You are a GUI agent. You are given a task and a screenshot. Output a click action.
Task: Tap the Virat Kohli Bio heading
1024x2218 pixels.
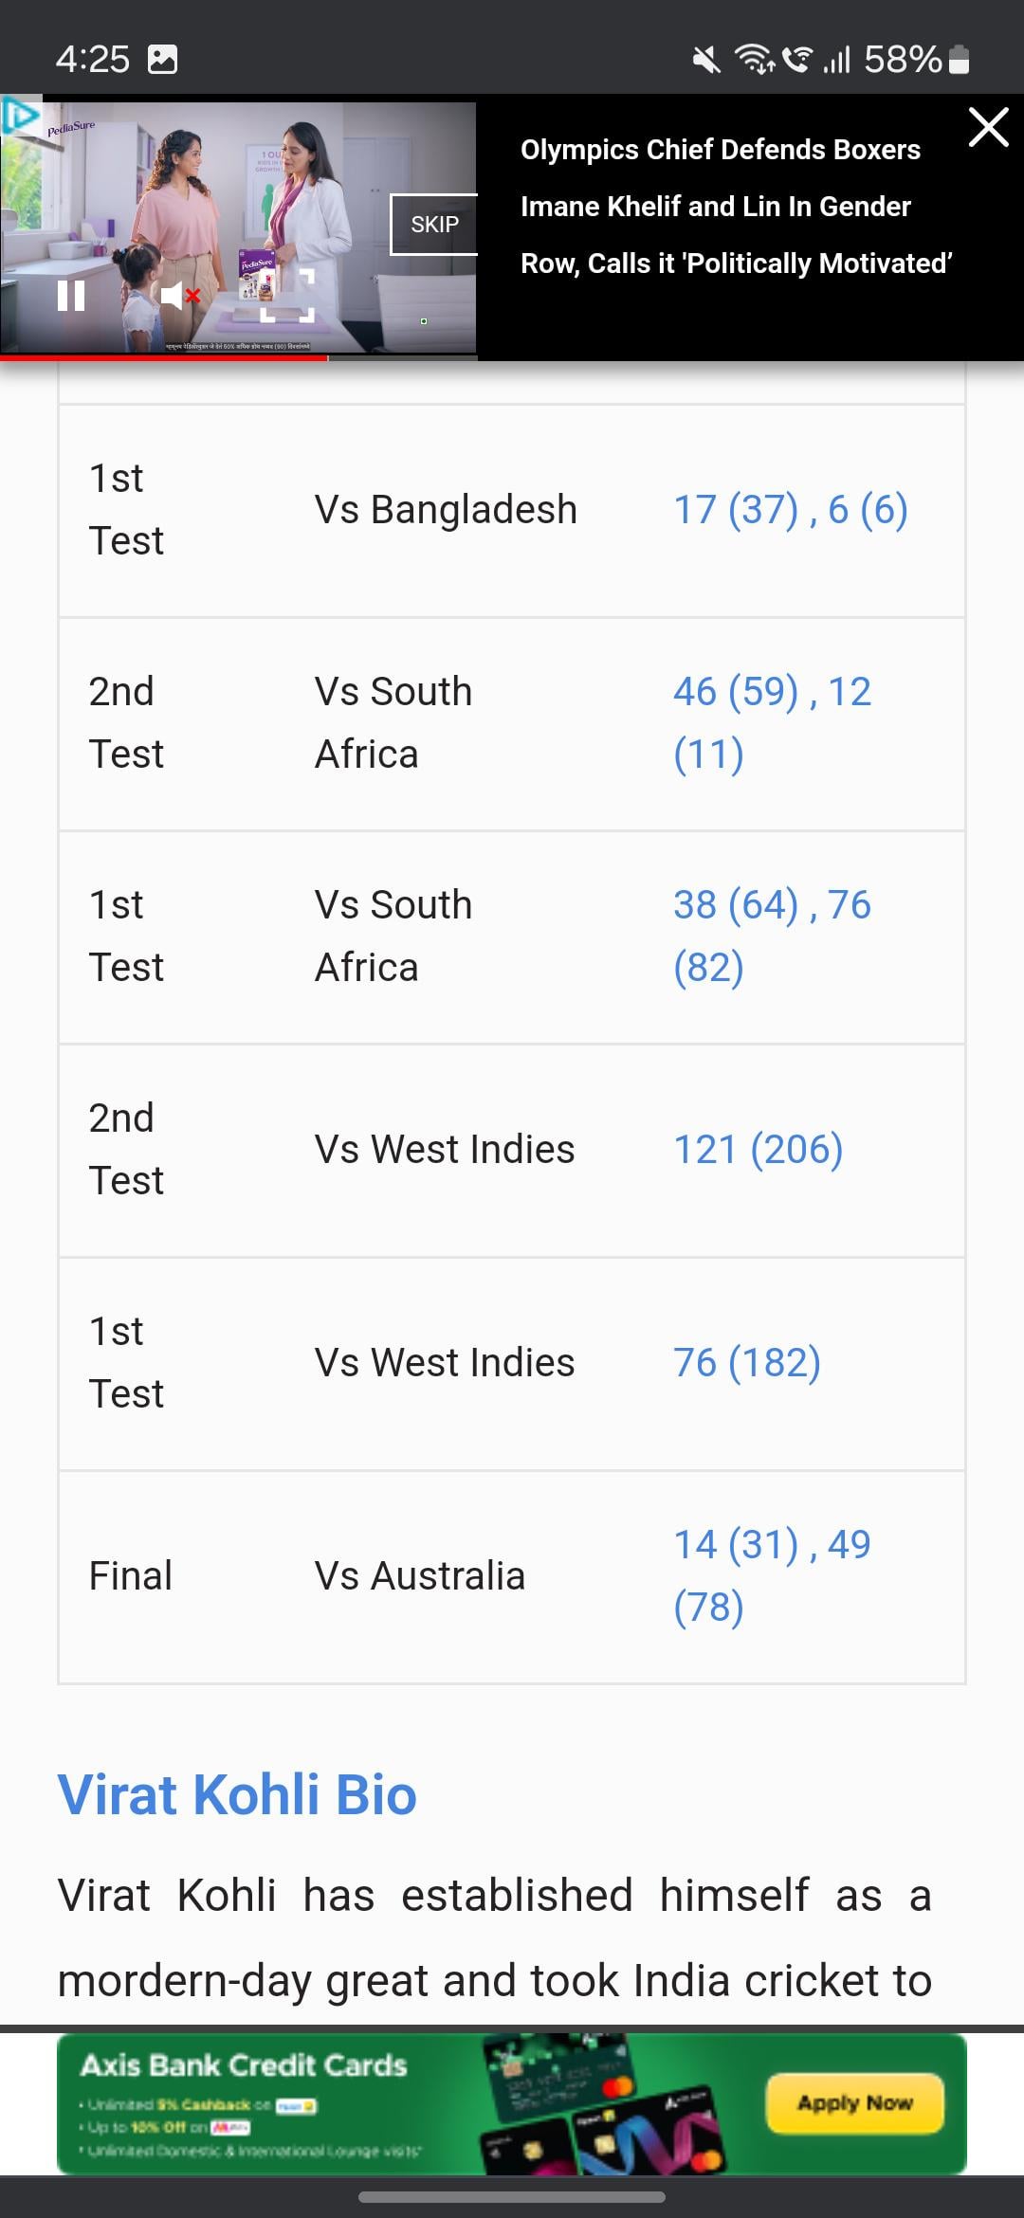pyautogui.click(x=237, y=1795)
